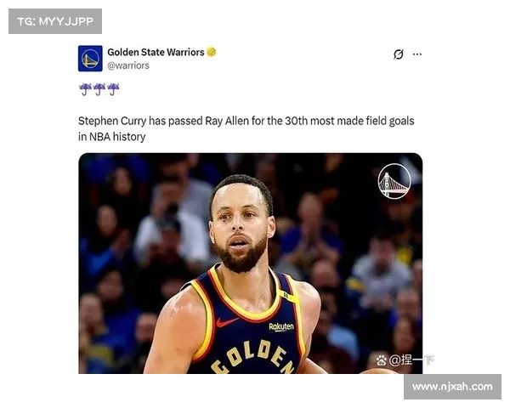
Task: Click the tweet text about Ray Allen
Action: tap(246, 128)
